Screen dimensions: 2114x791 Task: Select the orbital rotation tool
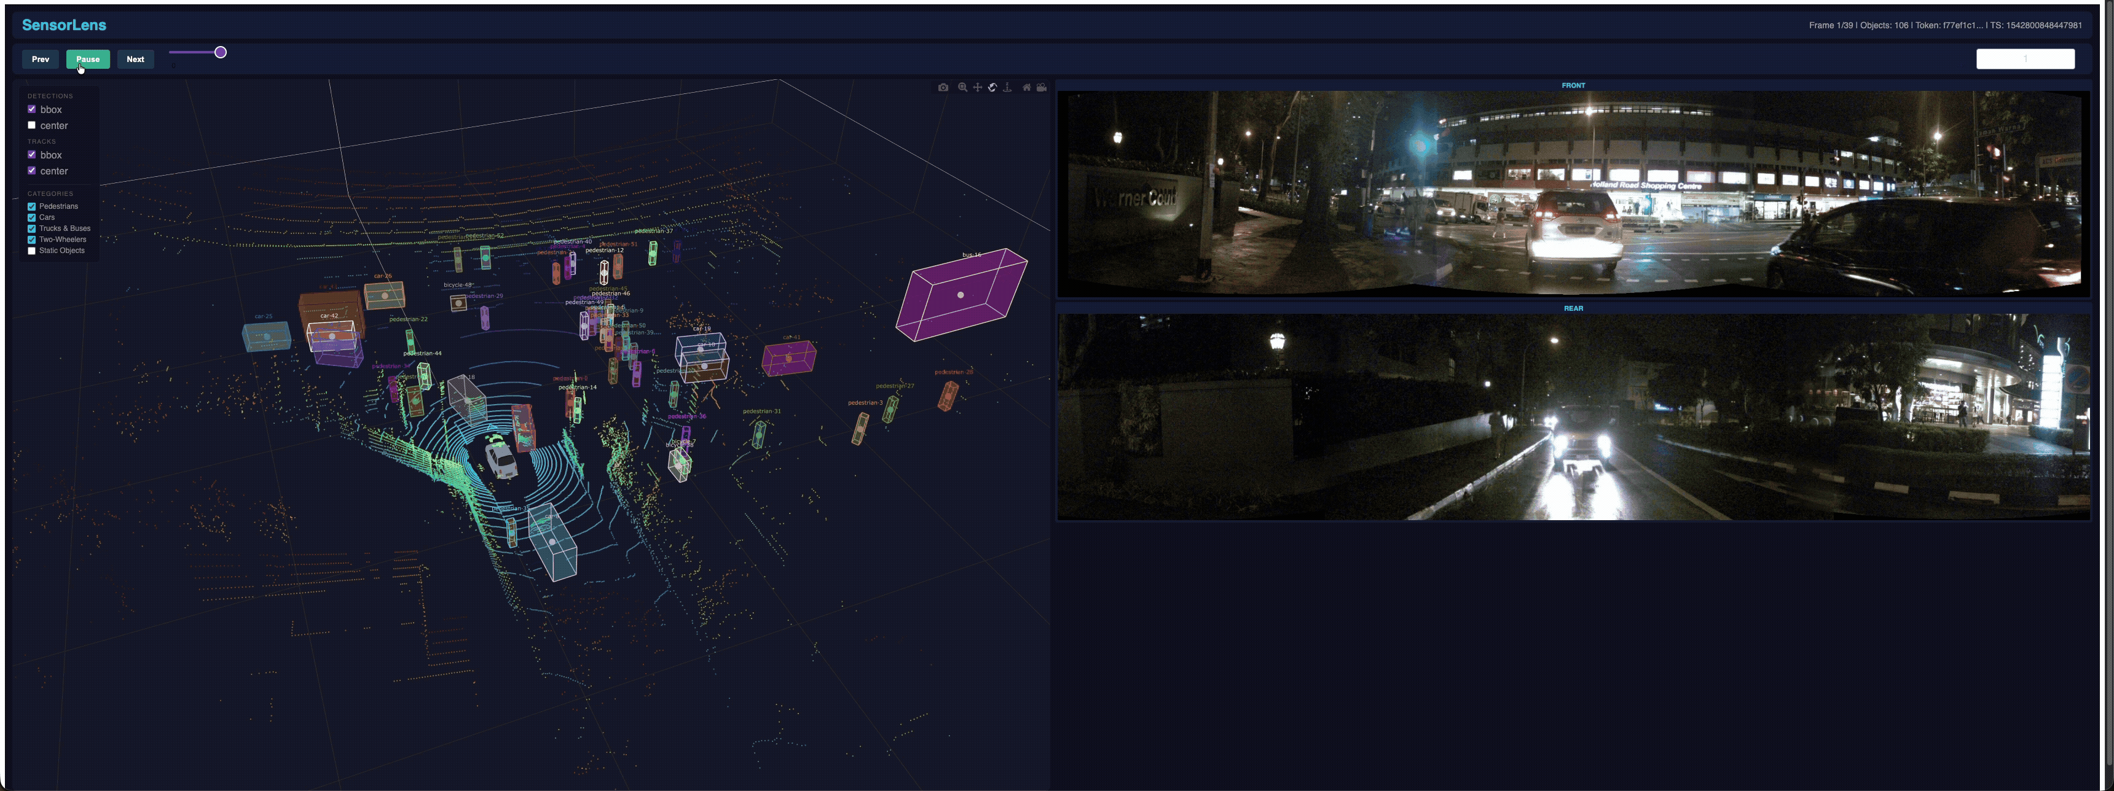[x=992, y=88]
